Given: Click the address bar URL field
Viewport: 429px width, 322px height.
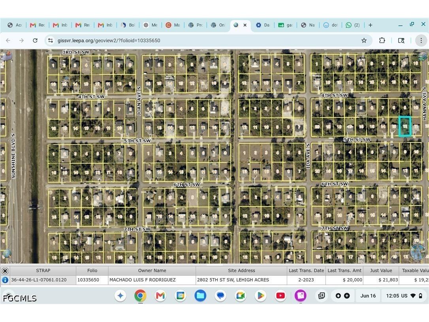Looking at the screenshot, I should [109, 41].
